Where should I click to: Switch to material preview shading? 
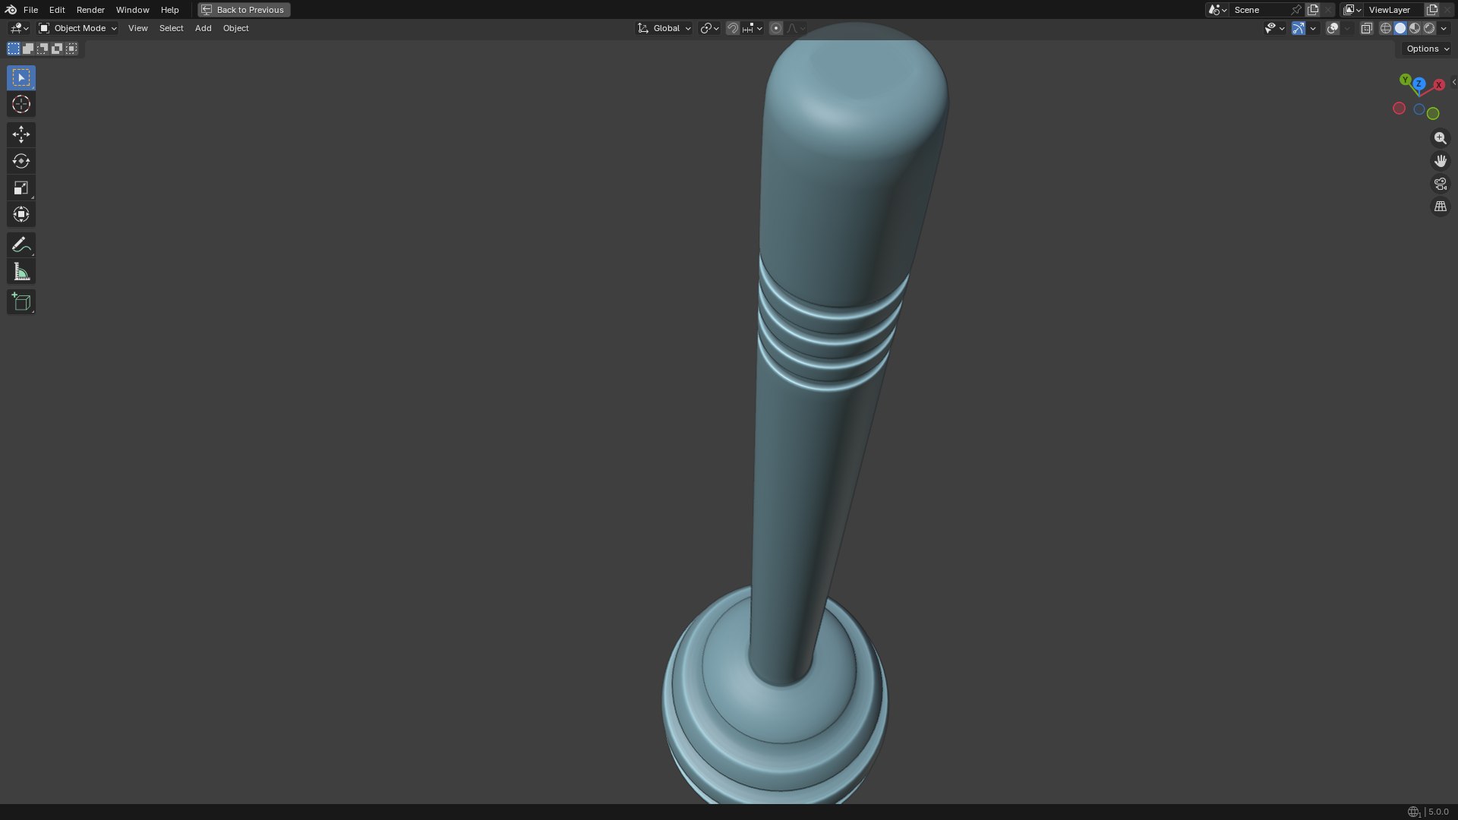tap(1415, 28)
